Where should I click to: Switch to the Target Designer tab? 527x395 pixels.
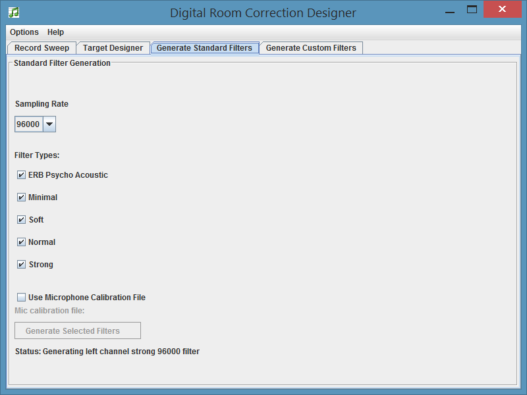(114, 47)
